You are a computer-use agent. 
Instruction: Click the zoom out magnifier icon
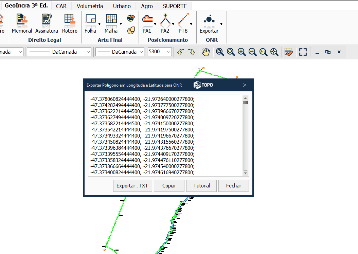252,52
